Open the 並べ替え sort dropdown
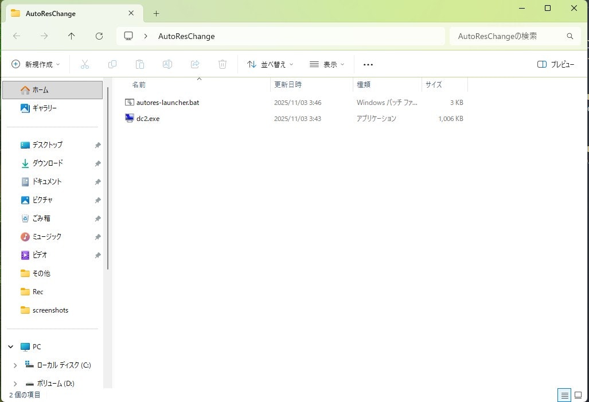Viewport: 589px width, 402px height. [270, 64]
